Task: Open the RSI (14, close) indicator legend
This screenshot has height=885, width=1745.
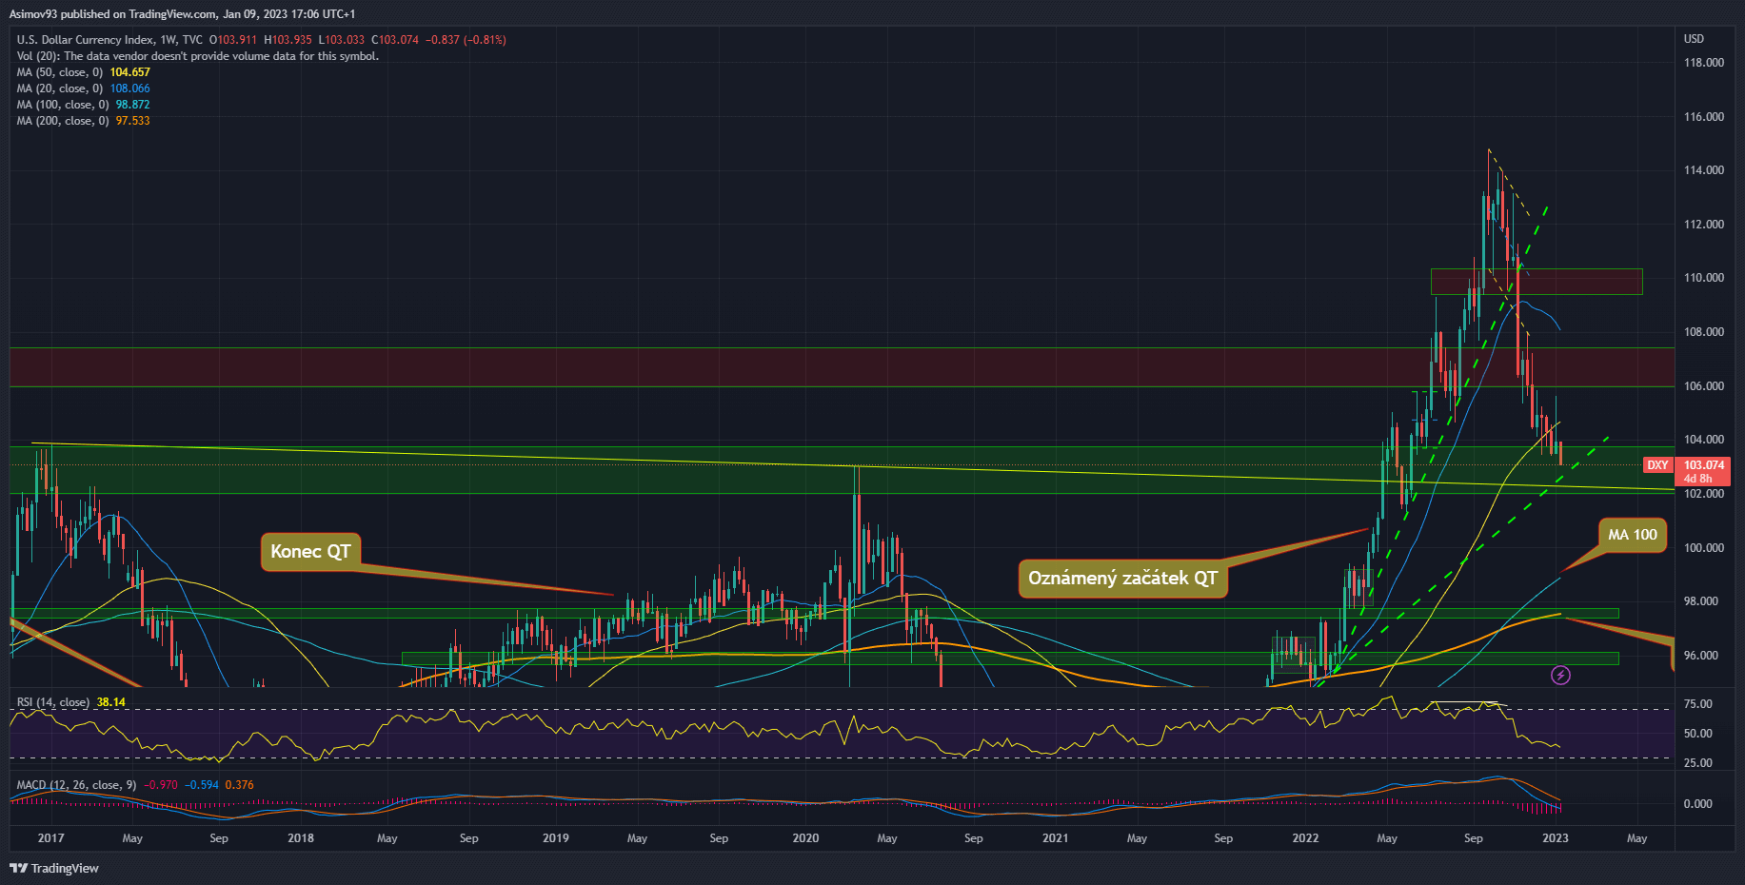Action: point(53,702)
